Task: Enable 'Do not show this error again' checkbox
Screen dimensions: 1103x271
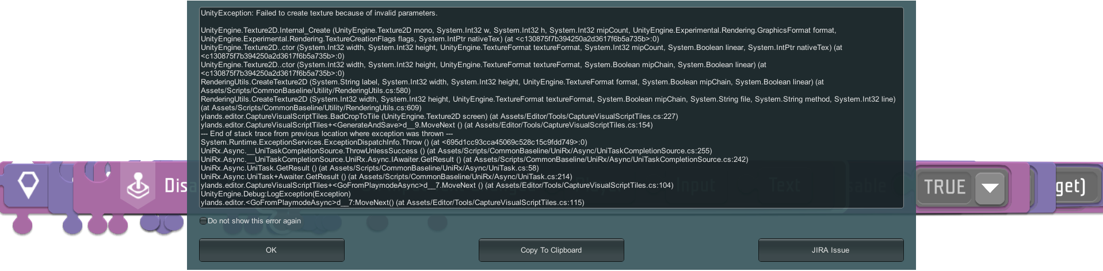Action: [x=203, y=221]
